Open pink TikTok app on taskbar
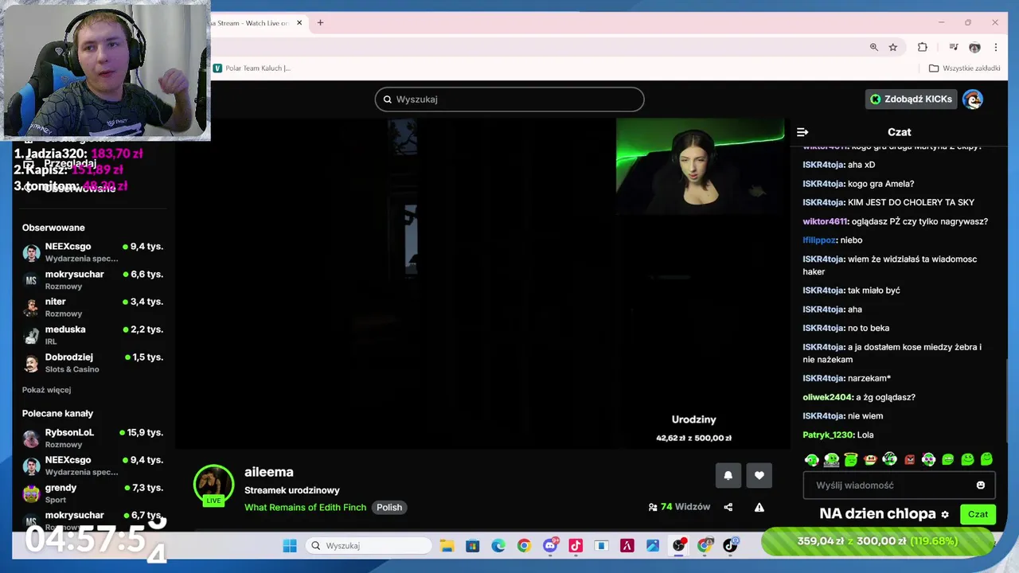Viewport: 1019px width, 573px height. pos(576,546)
